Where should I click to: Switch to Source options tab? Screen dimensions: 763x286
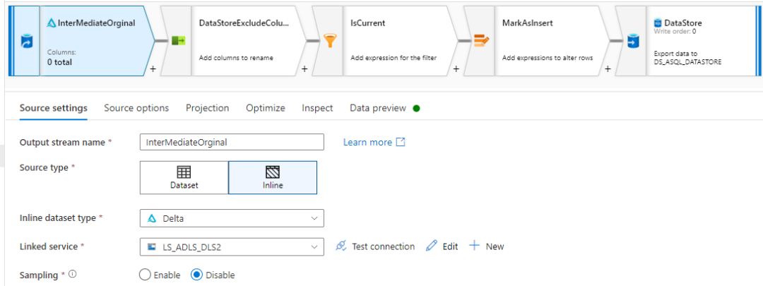click(x=136, y=108)
